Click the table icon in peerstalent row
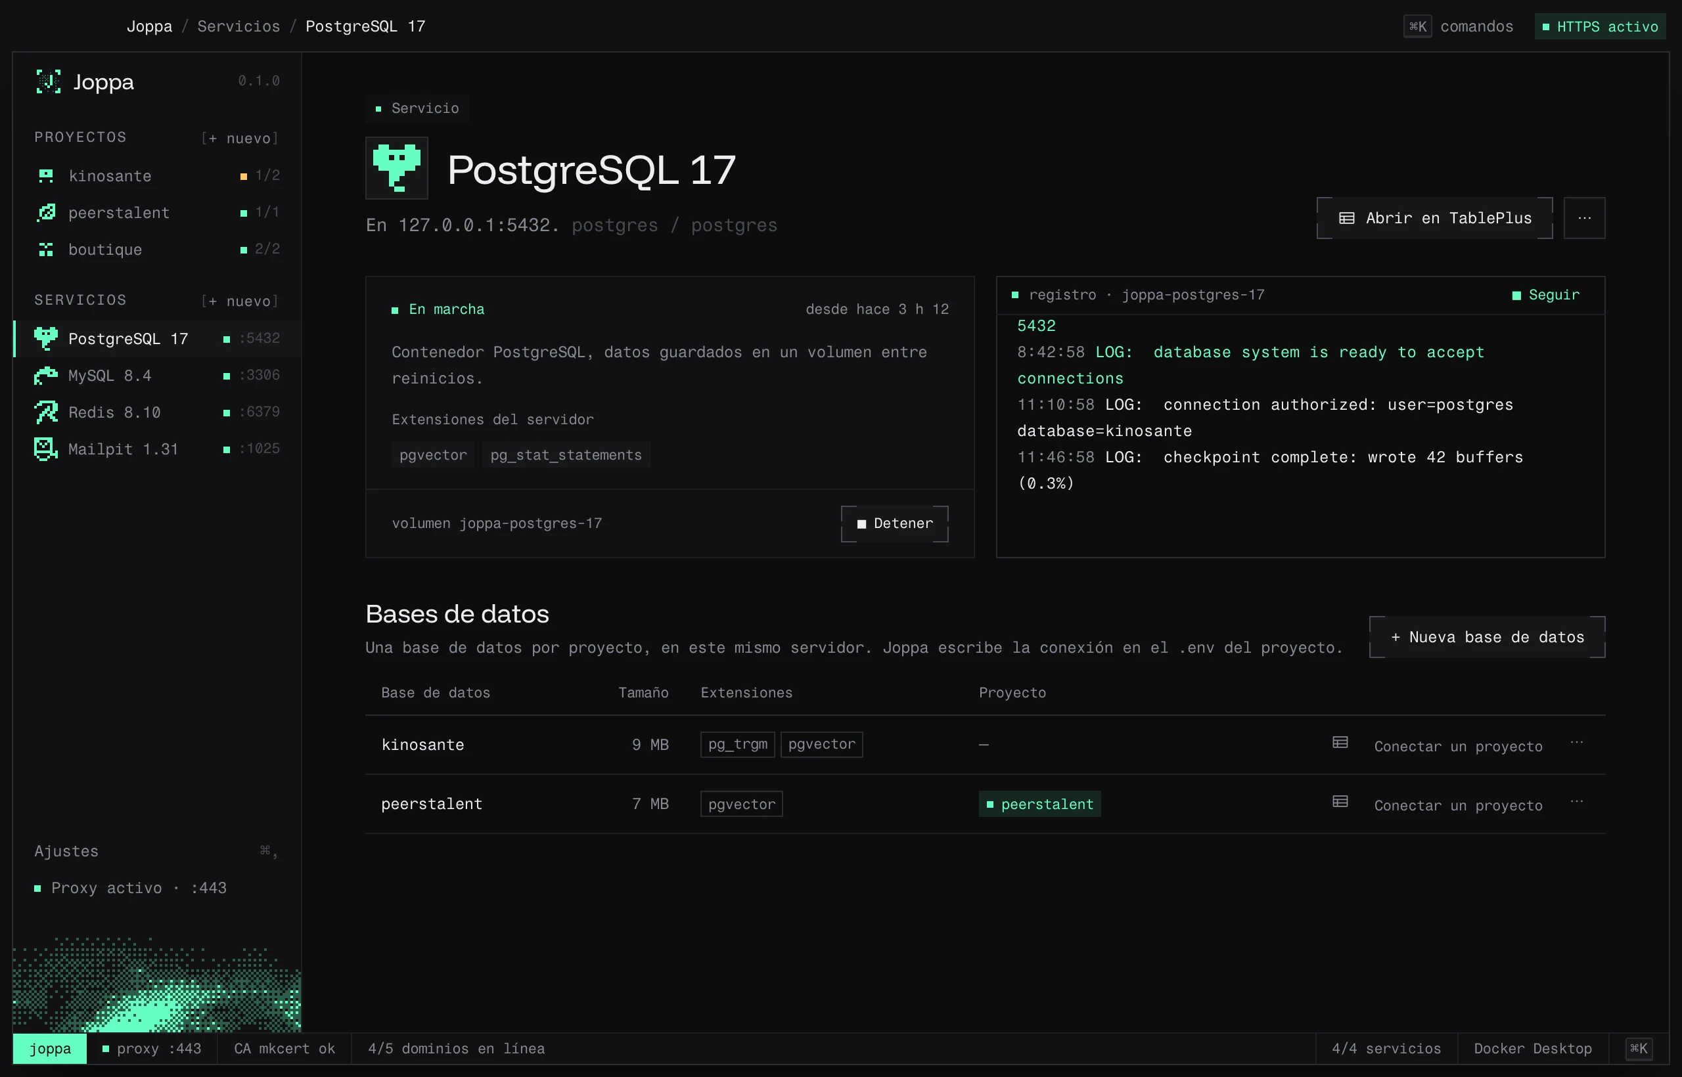This screenshot has width=1682, height=1077. [1340, 801]
